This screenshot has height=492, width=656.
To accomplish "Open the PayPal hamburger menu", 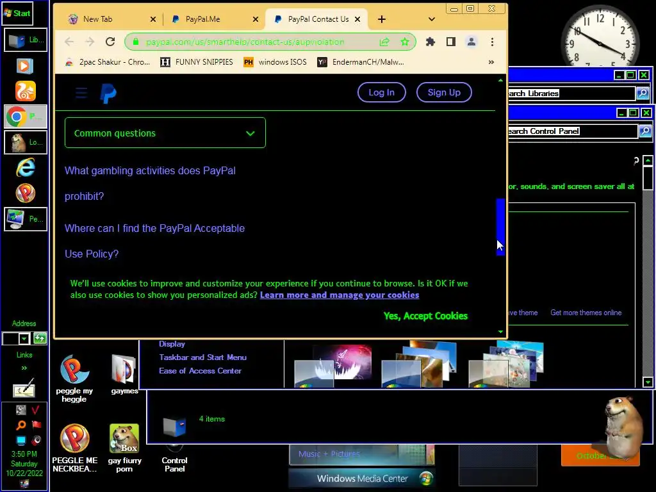I will click(81, 93).
